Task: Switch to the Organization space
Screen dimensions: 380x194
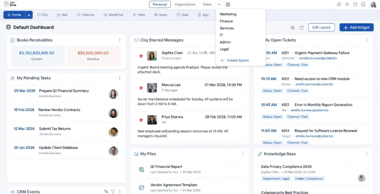Action: (185, 4)
